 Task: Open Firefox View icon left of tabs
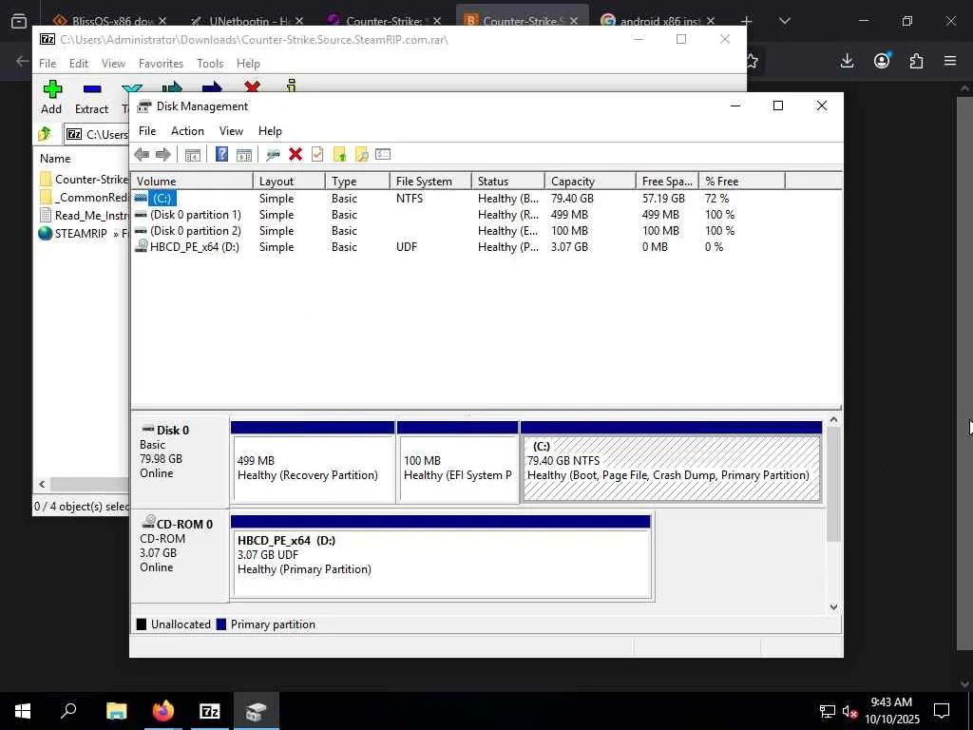click(x=19, y=21)
